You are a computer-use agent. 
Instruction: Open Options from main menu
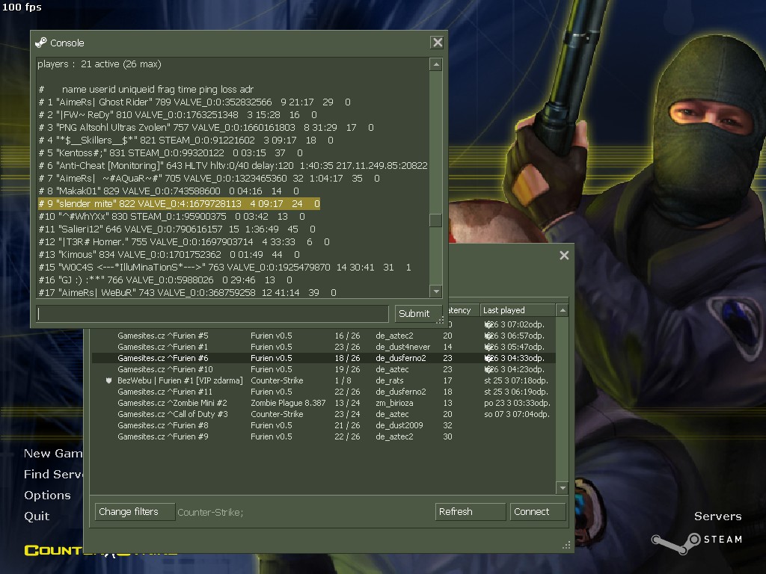point(47,496)
